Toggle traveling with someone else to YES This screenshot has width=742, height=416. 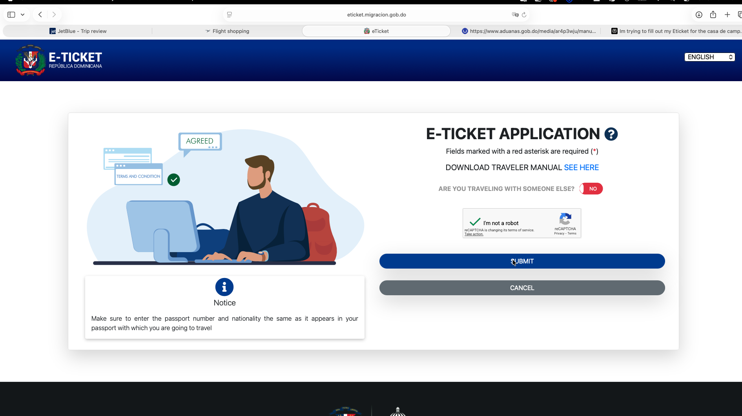pos(591,189)
